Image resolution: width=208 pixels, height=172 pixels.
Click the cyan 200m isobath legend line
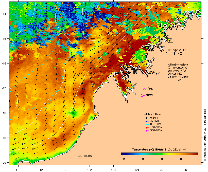pyautogui.click(x=82, y=158)
